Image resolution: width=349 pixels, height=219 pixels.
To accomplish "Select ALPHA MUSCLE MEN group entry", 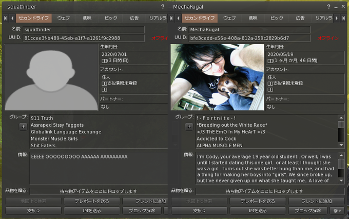I will point(220,146).
